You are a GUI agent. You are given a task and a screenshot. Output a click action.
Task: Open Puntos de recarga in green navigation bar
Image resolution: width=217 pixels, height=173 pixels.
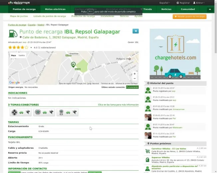(x=24, y=9)
